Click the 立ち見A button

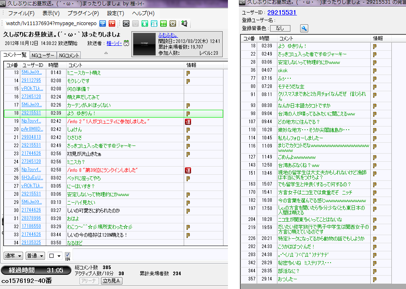[111, 281]
